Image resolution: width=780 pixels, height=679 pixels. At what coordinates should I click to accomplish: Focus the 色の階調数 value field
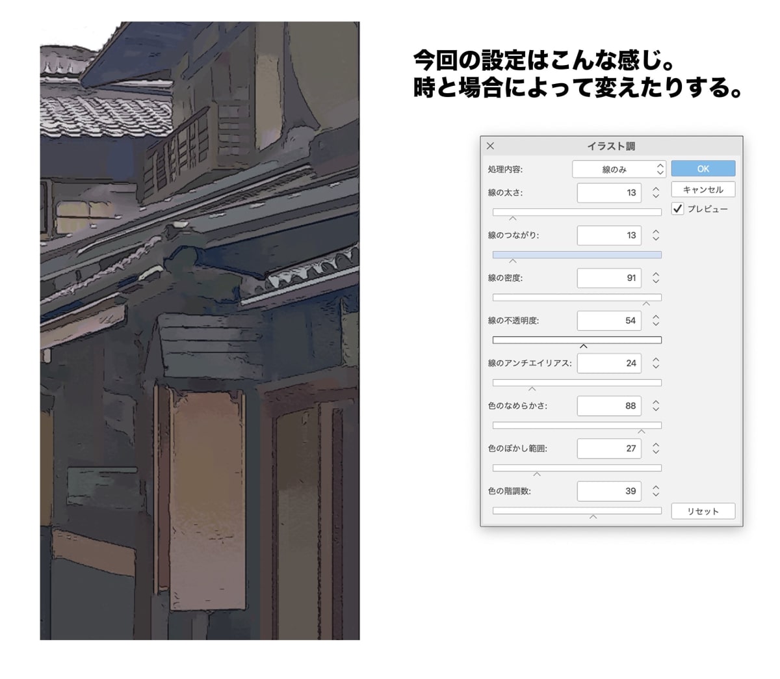(609, 491)
